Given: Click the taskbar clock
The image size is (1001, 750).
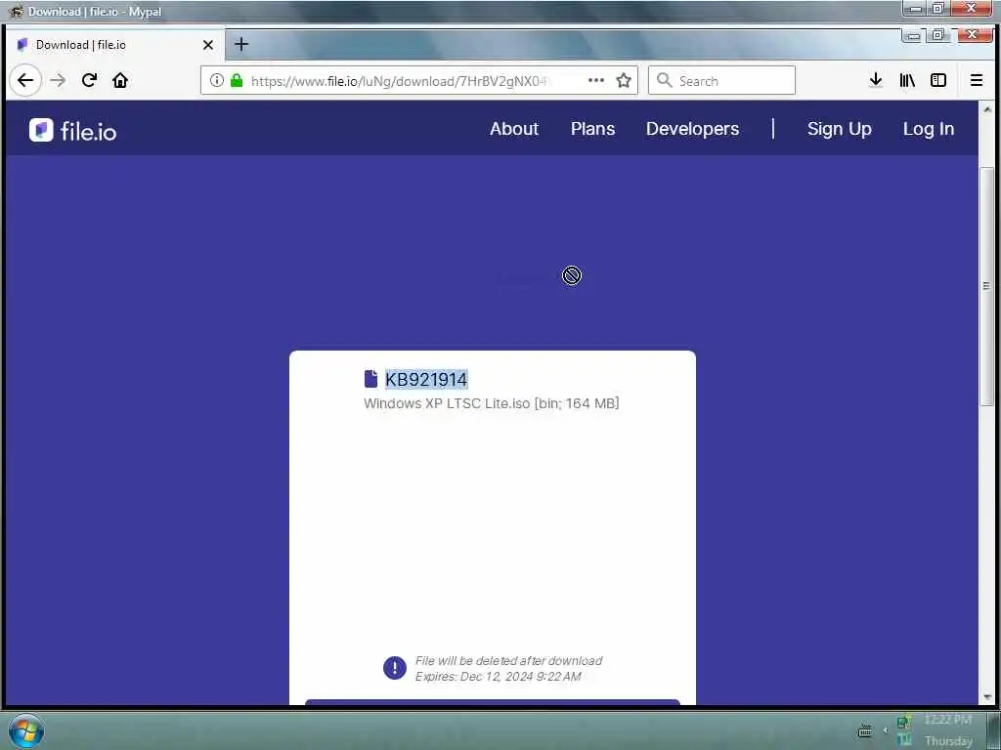Looking at the screenshot, I should [x=948, y=730].
